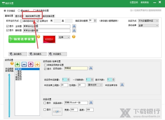Close the 抽奖设置 window
This screenshot has height=120, width=165.
click(160, 2)
